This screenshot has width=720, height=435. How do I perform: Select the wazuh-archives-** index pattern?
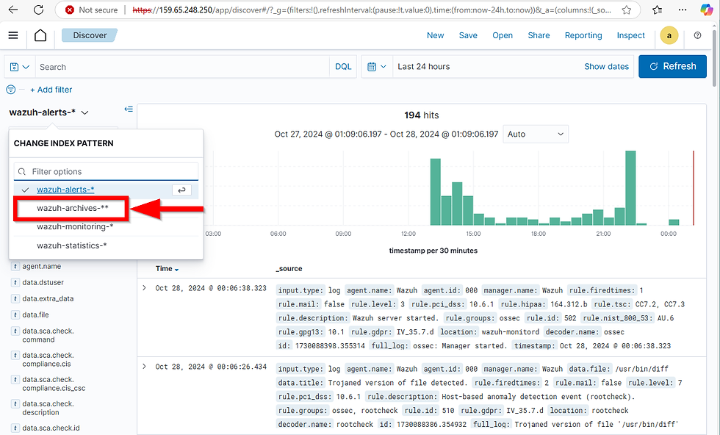click(x=73, y=208)
